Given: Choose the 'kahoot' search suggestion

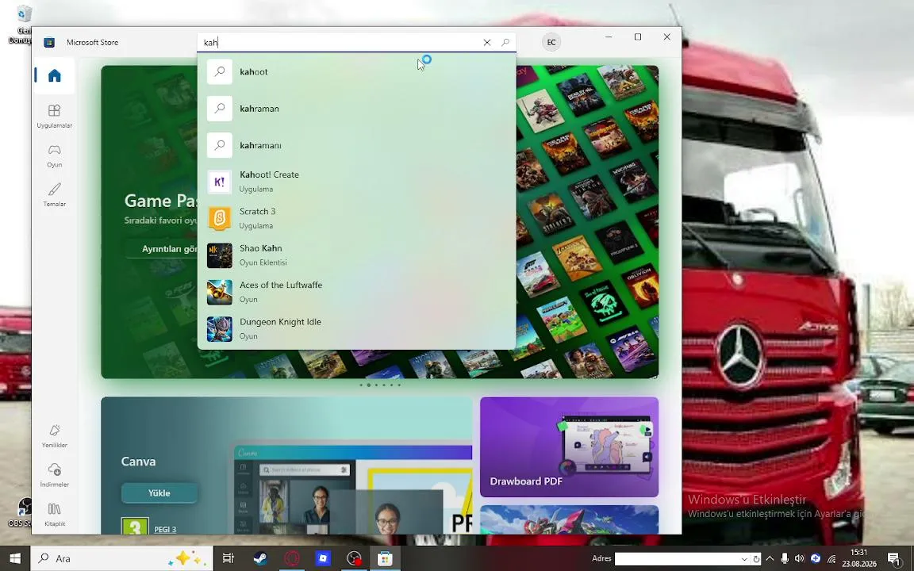Looking at the screenshot, I should (x=356, y=71).
